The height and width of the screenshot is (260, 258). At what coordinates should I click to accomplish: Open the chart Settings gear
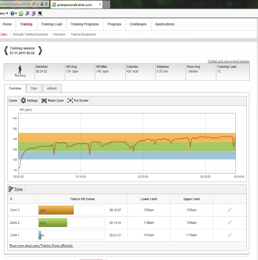click(24, 101)
